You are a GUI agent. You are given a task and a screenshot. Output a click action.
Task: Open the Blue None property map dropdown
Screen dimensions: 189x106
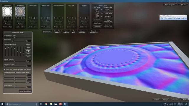click(x=108, y=17)
